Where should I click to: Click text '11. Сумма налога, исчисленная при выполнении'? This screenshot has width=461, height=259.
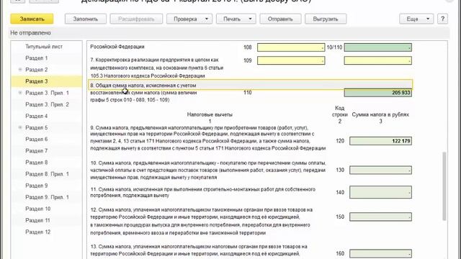click(146, 189)
